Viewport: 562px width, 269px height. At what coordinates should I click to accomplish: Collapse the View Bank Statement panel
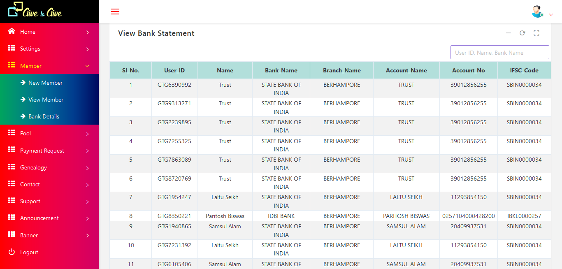pyautogui.click(x=509, y=33)
